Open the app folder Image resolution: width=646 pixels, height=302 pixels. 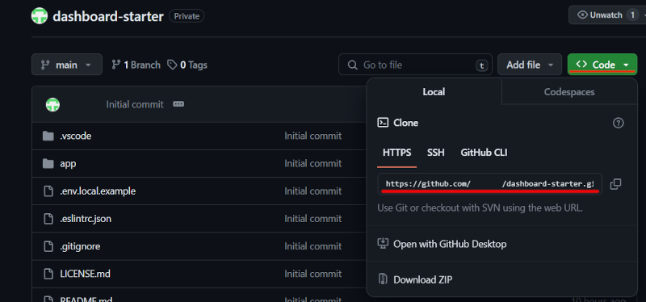pos(68,164)
